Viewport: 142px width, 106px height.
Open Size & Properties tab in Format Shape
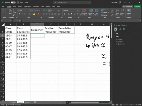pyautogui.click(x=124, y=29)
